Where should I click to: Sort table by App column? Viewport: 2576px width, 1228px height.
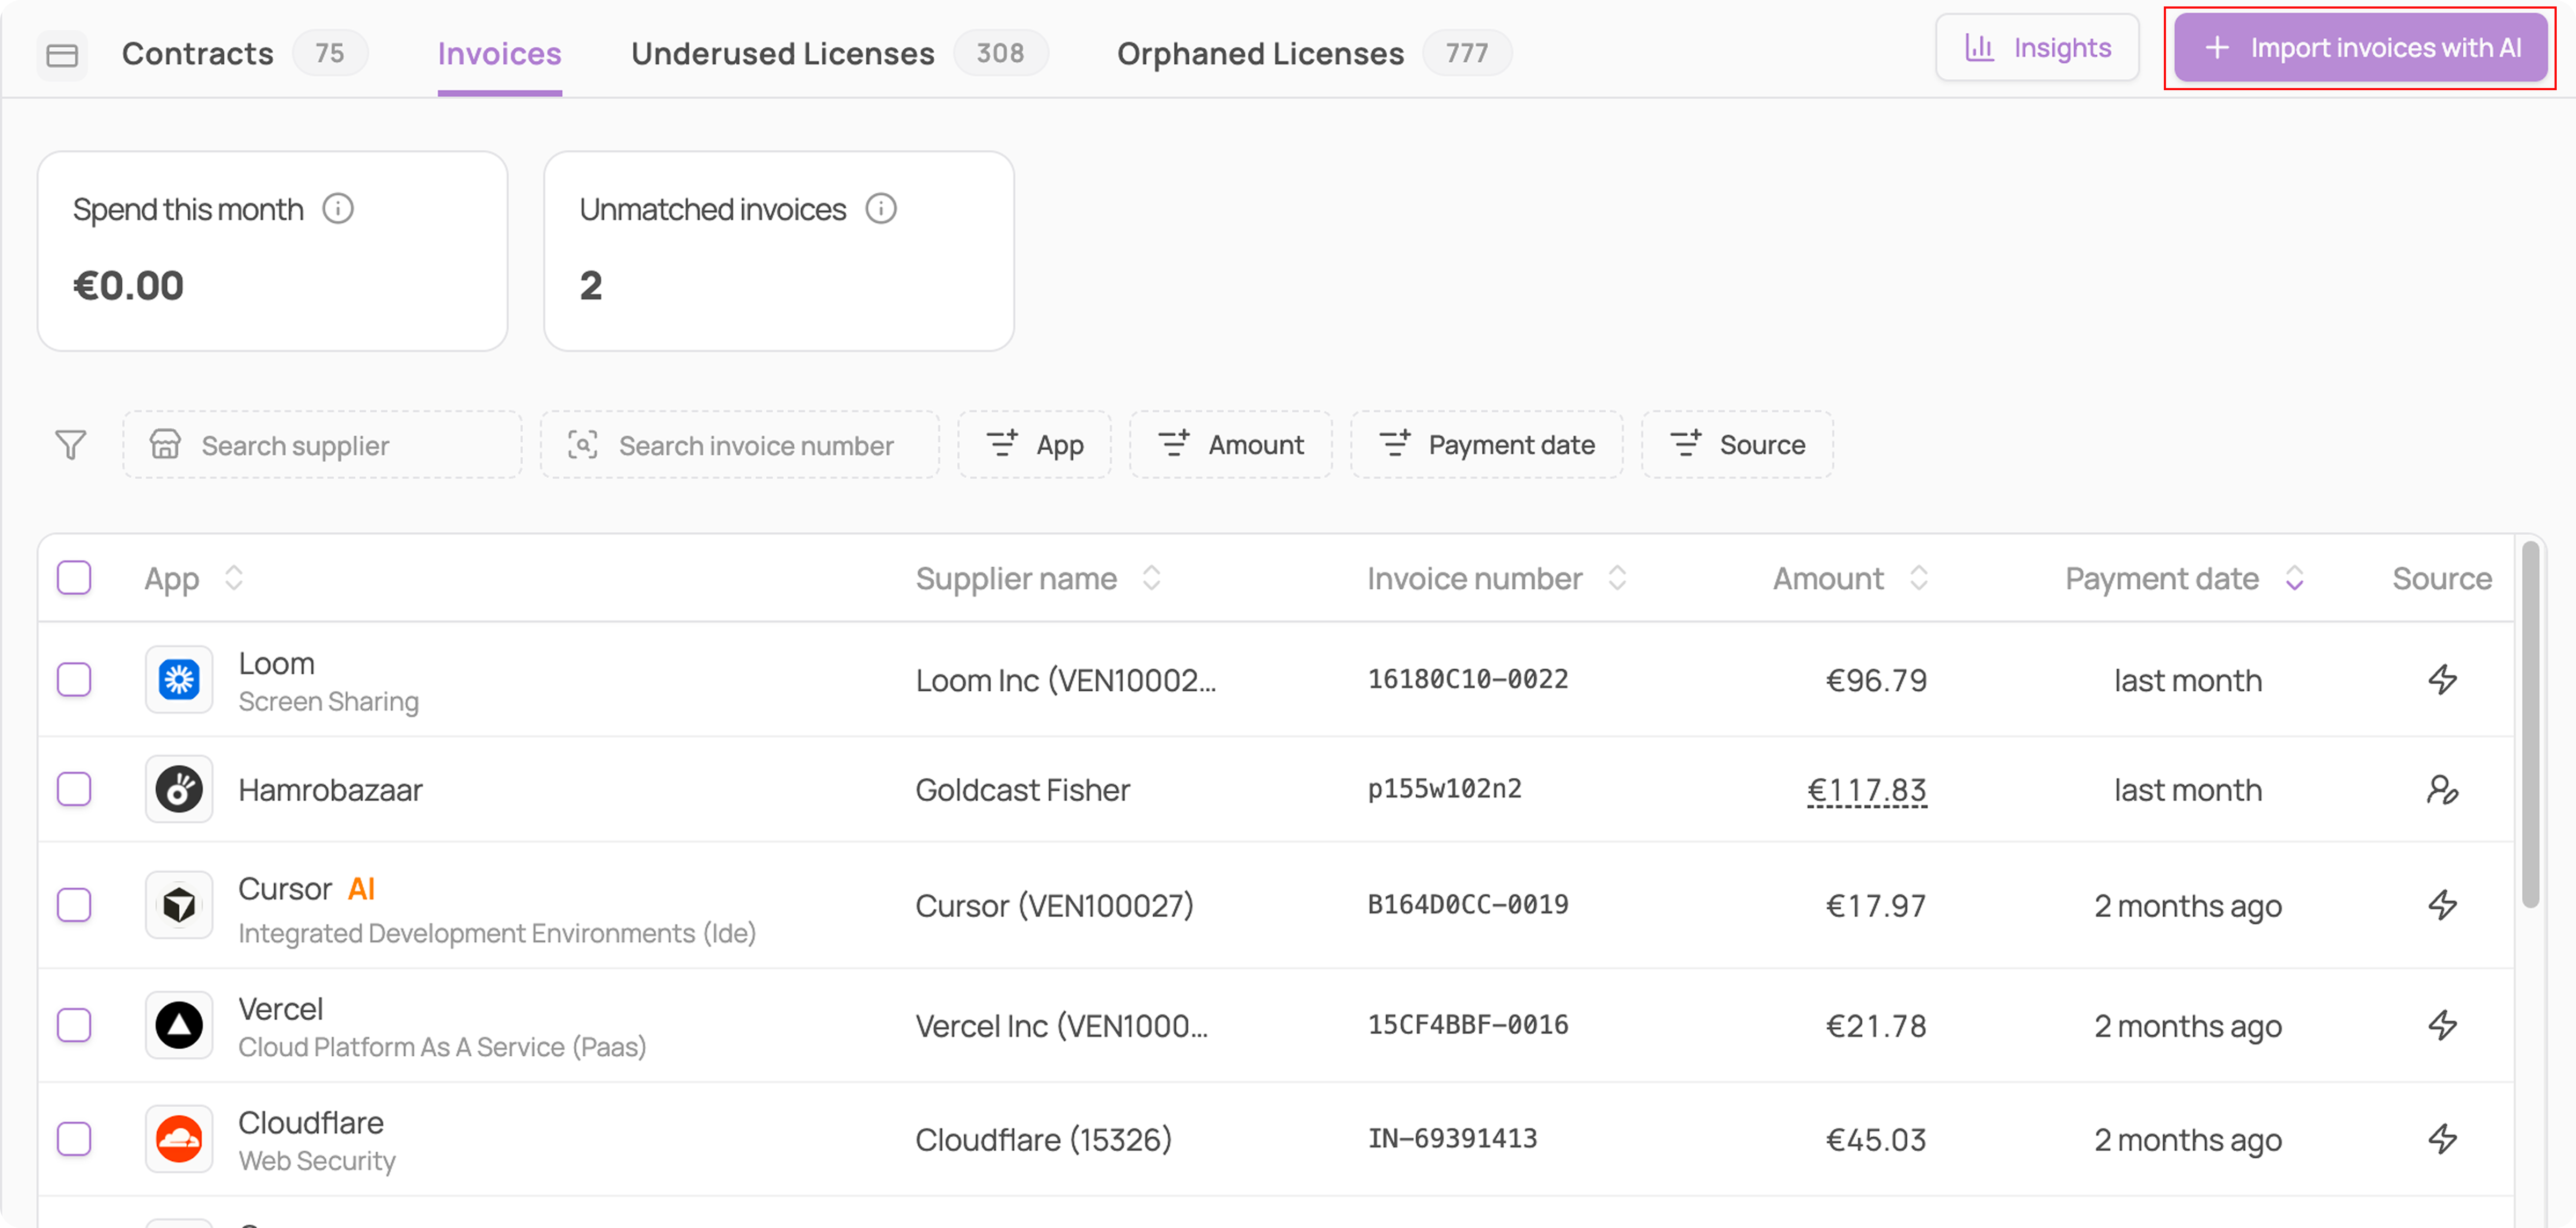[234, 578]
